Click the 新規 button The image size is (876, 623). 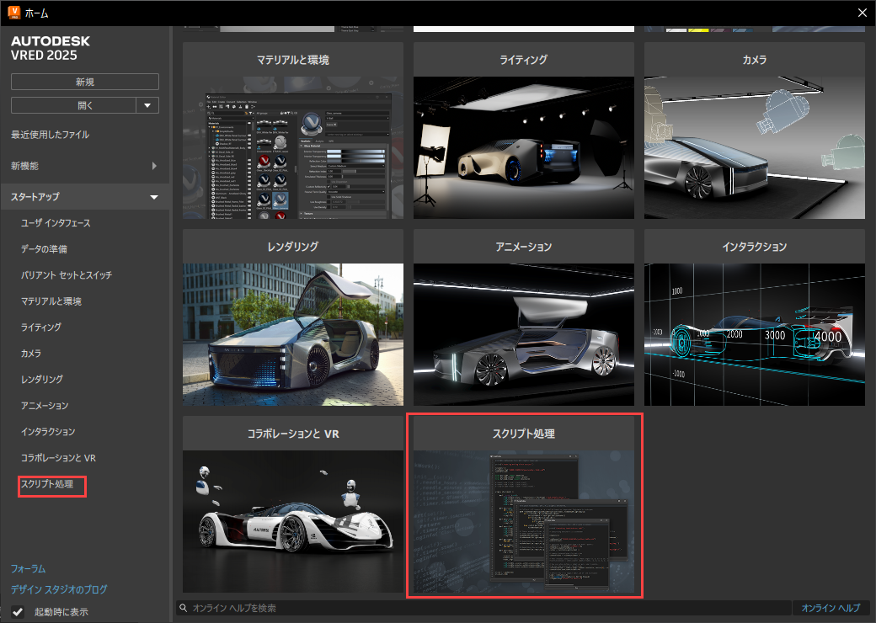pyautogui.click(x=85, y=82)
